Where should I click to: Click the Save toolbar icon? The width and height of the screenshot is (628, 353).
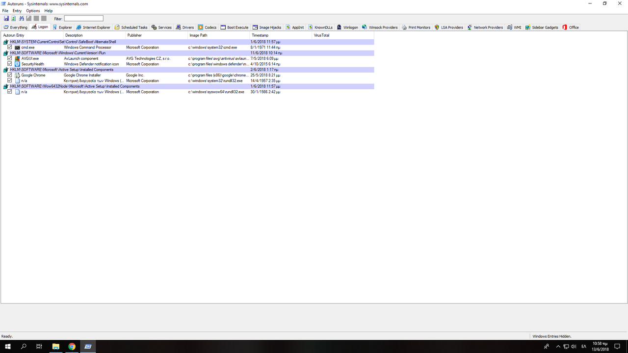tap(6, 19)
